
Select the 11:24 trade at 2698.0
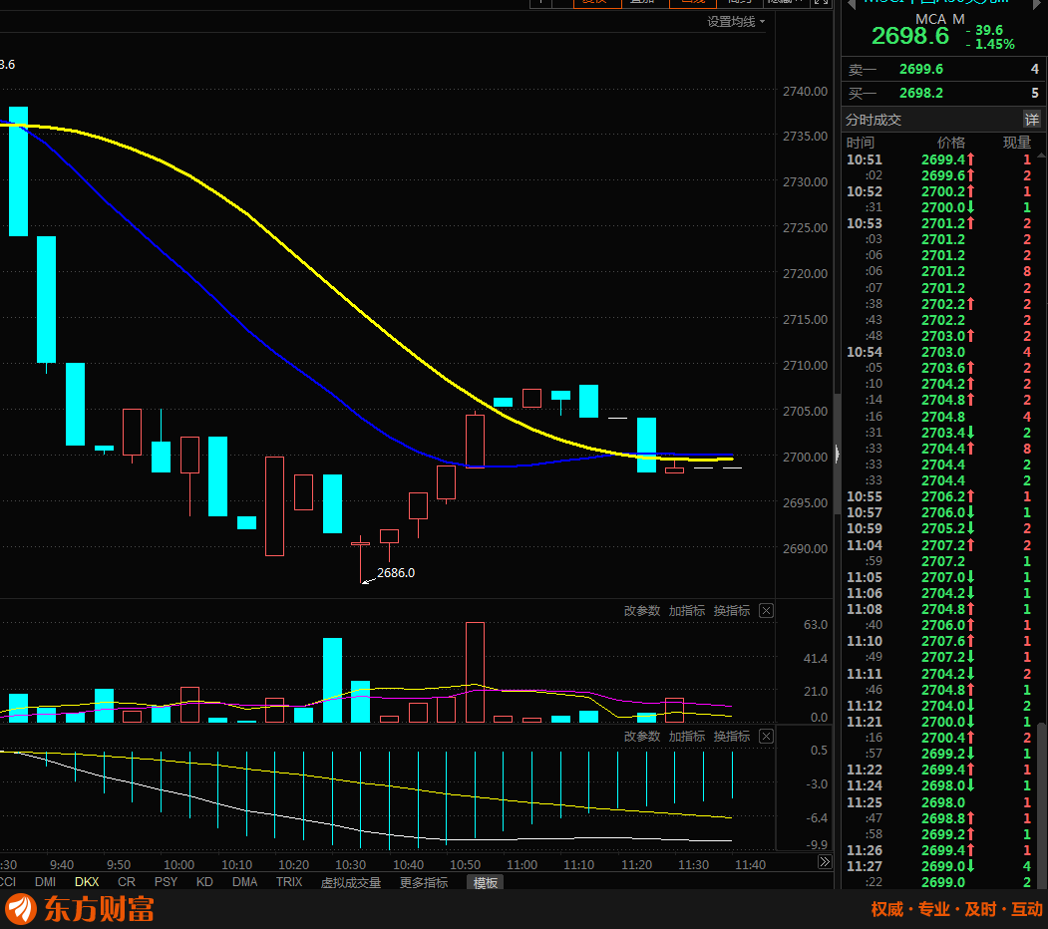point(939,785)
